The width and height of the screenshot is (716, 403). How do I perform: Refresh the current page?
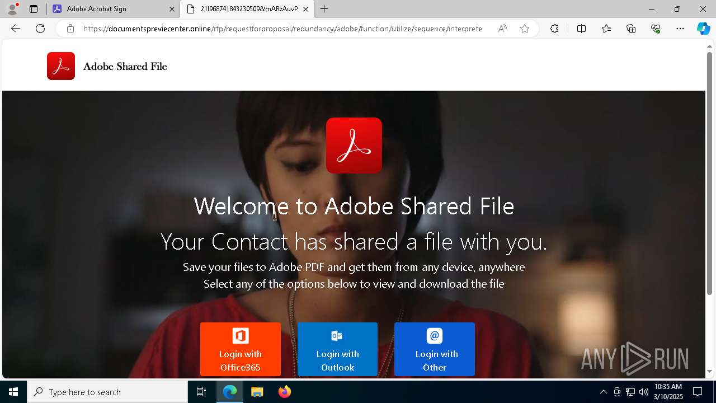[x=40, y=29]
